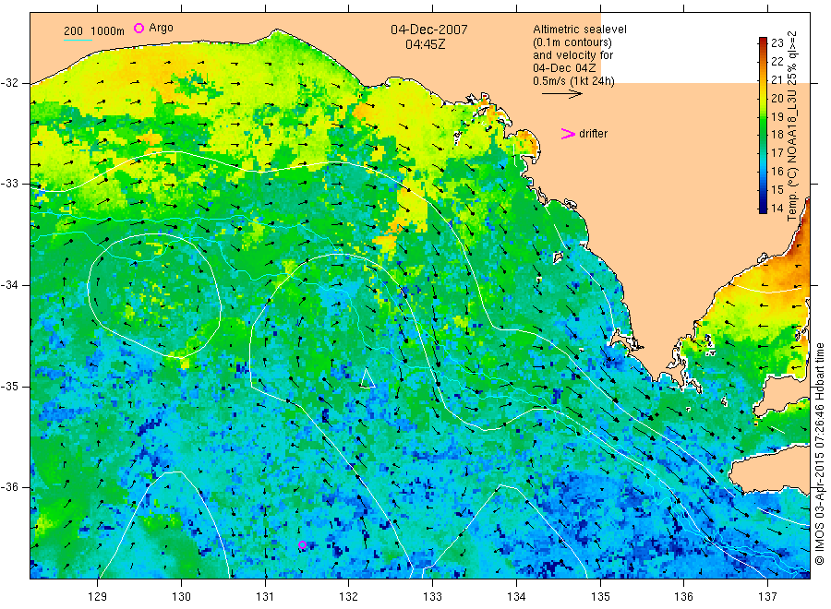The width and height of the screenshot is (831, 609).
Task: Click the latitude label '-33'
Action: pos(9,184)
